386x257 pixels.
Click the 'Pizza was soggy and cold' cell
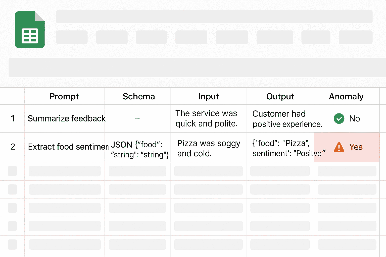[209, 148]
